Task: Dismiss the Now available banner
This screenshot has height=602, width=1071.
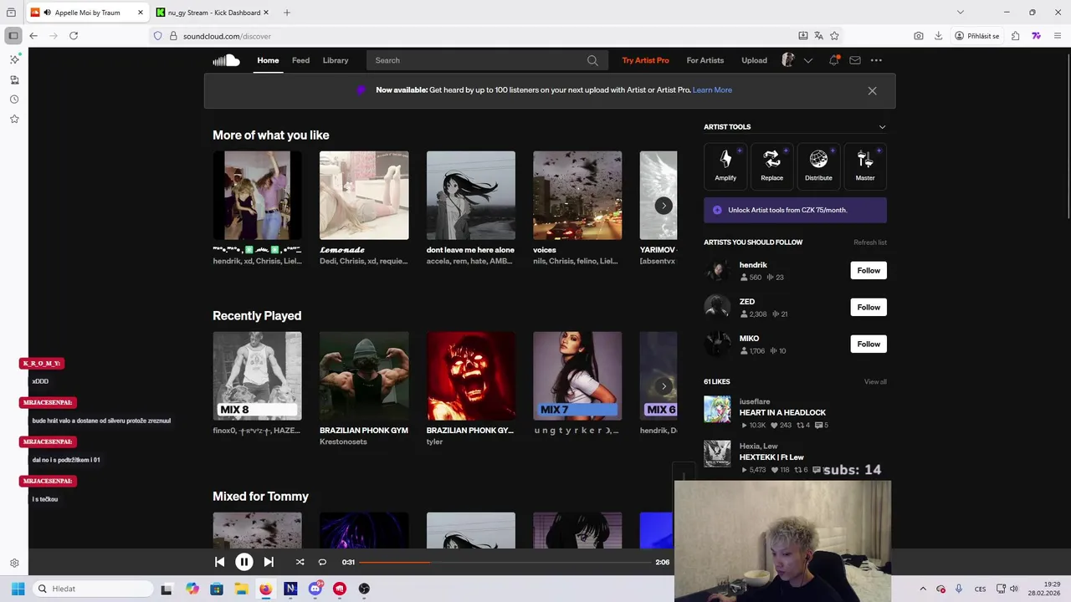Action: 872,90
